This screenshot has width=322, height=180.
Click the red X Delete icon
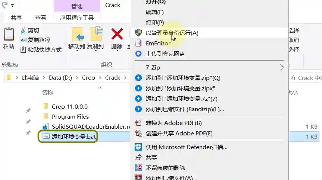tap(117, 34)
